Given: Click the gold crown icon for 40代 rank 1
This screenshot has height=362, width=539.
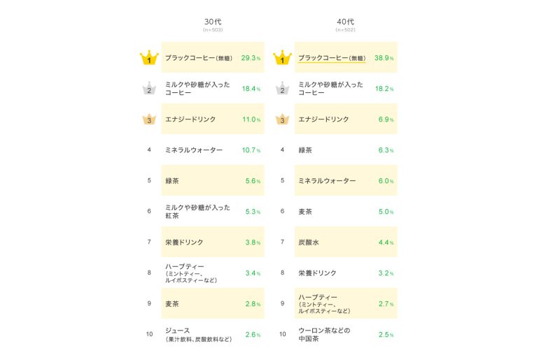Looking at the screenshot, I should [x=282, y=58].
